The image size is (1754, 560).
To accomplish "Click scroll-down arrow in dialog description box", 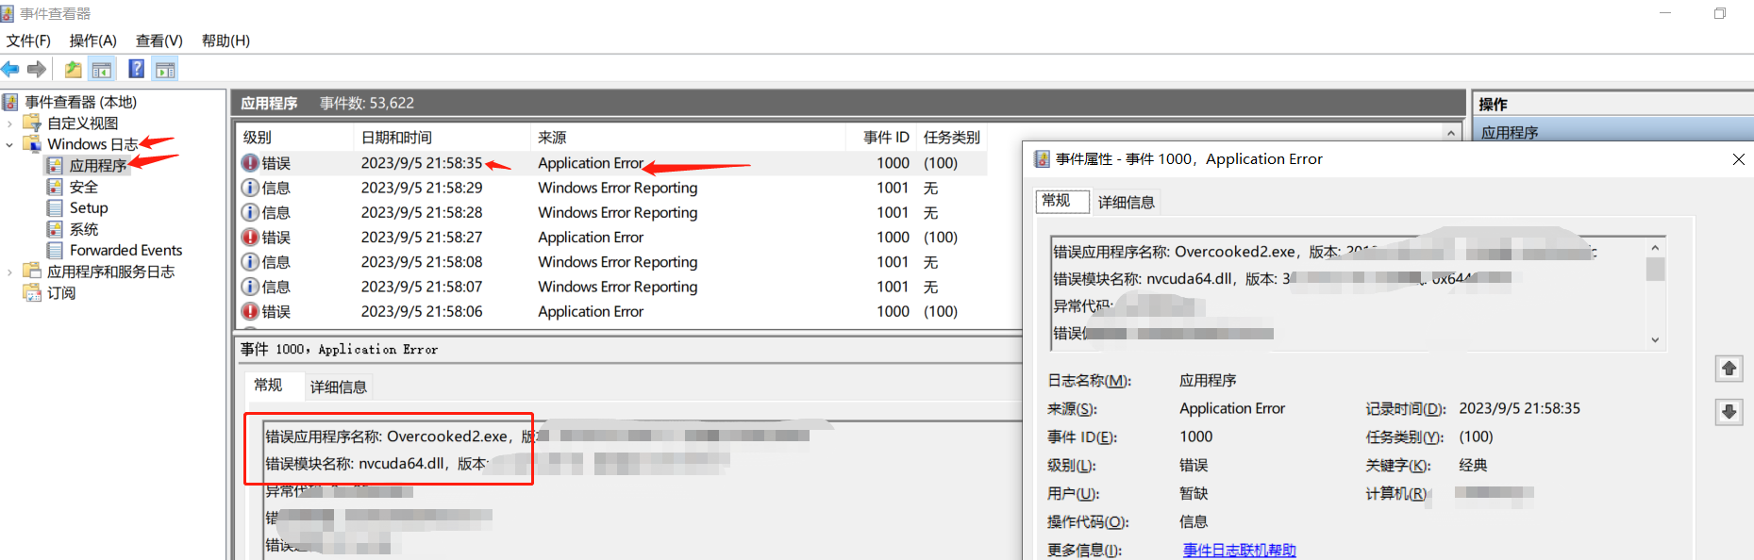I will pyautogui.click(x=1655, y=340).
